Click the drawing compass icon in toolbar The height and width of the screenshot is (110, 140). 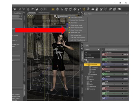pyautogui.click(x=88, y=9)
